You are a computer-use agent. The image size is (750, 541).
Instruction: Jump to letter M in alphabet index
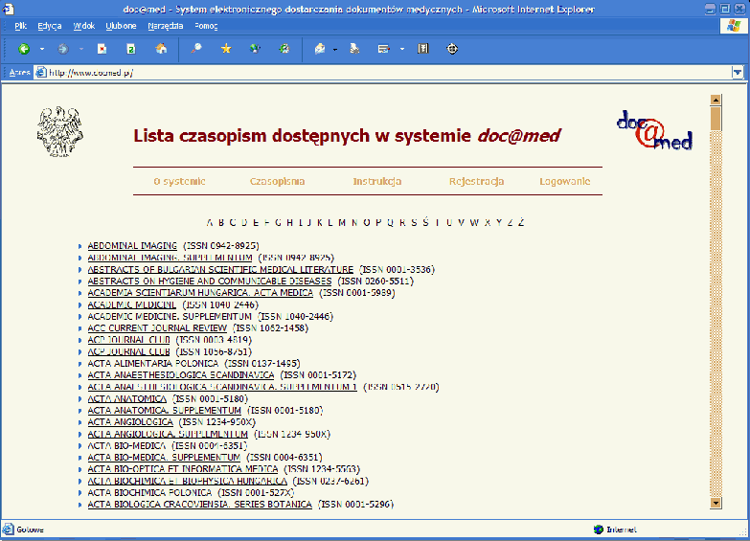coord(341,222)
